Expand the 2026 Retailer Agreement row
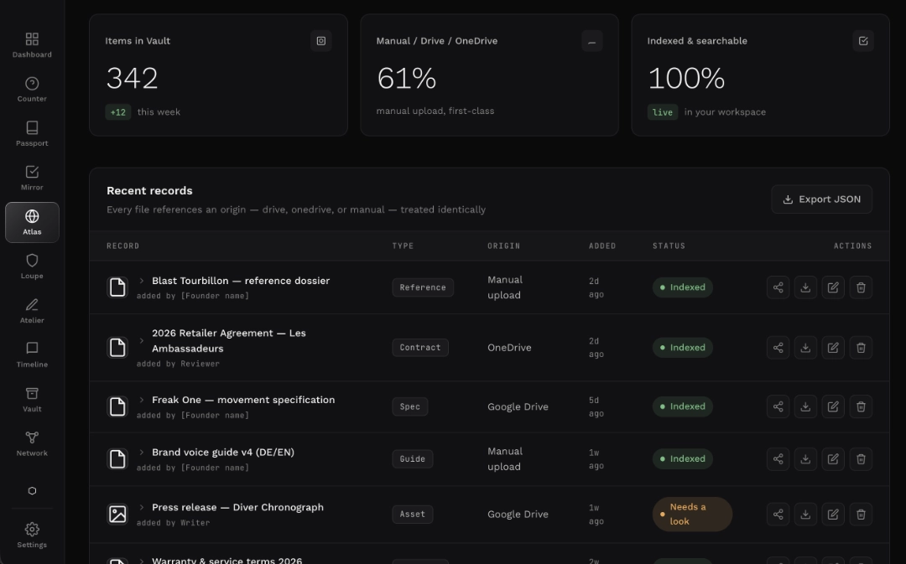 [142, 340]
